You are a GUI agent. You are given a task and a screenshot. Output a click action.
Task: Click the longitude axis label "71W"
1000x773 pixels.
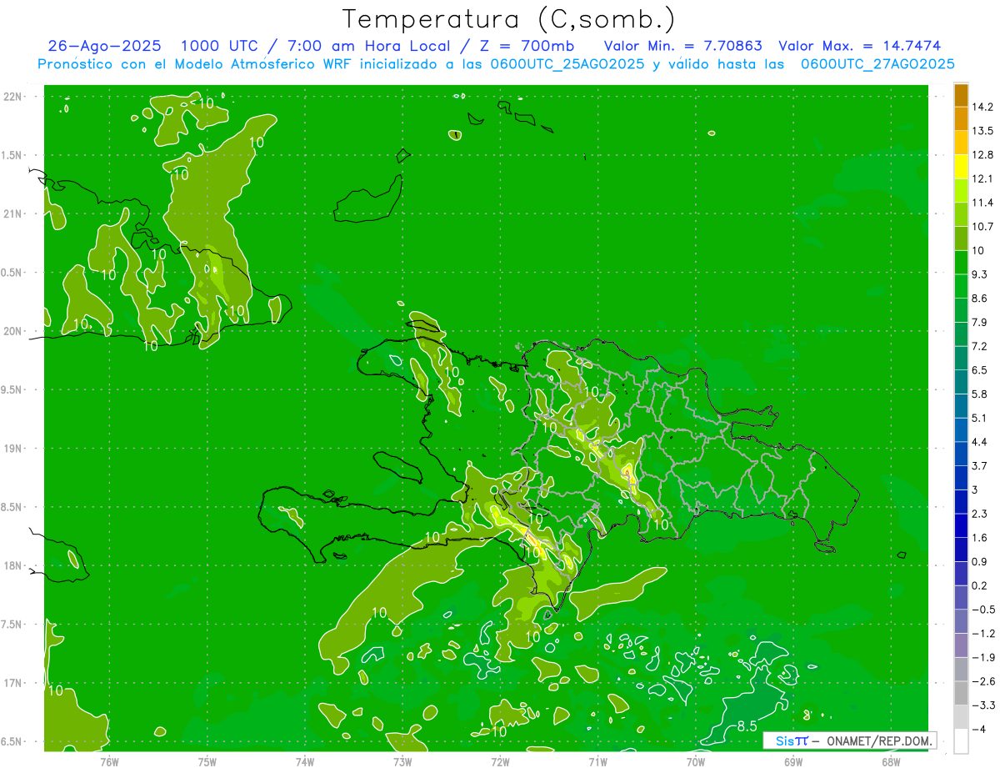(x=597, y=761)
